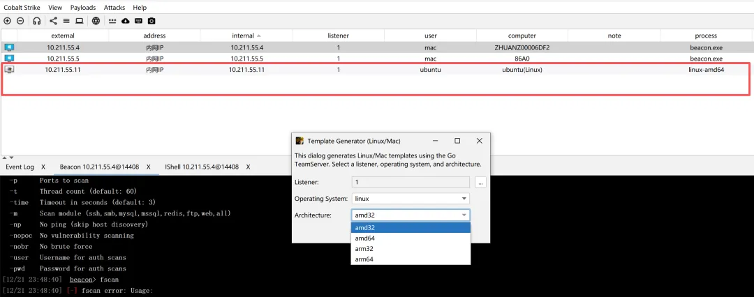
Task: Click the beacon icon of 10.211.55.4 row
Action: [x=9, y=47]
